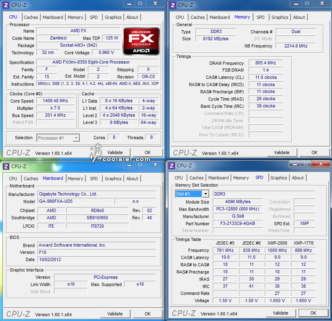This screenshot has width=332, height=321.
Task: Click the CPU-Z app icon in the Memory window title bar
Action: 173,5
